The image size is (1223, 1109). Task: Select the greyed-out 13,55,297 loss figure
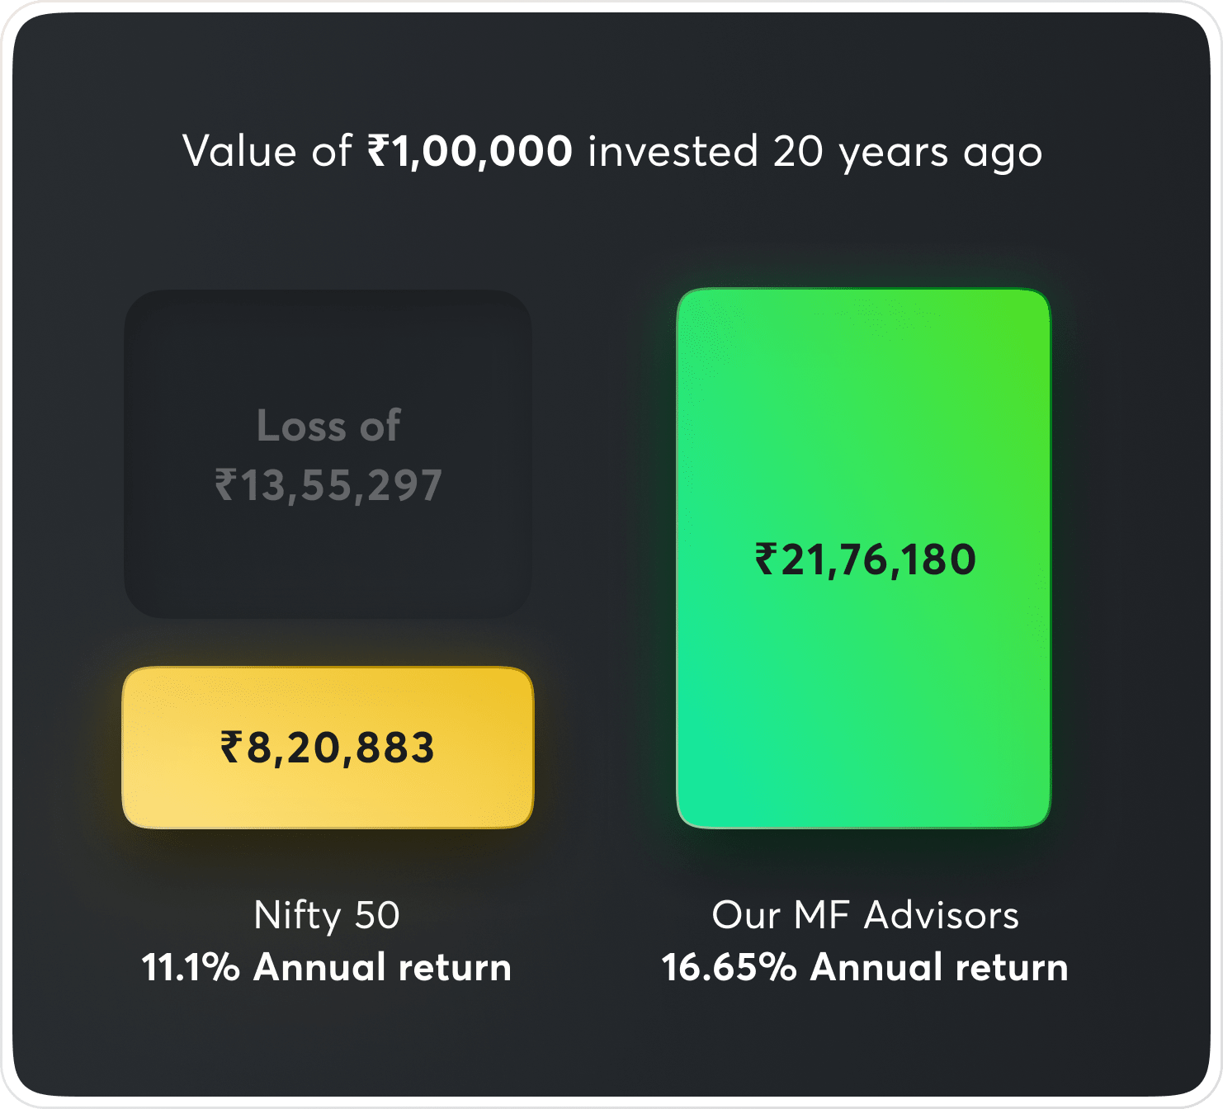click(340, 484)
